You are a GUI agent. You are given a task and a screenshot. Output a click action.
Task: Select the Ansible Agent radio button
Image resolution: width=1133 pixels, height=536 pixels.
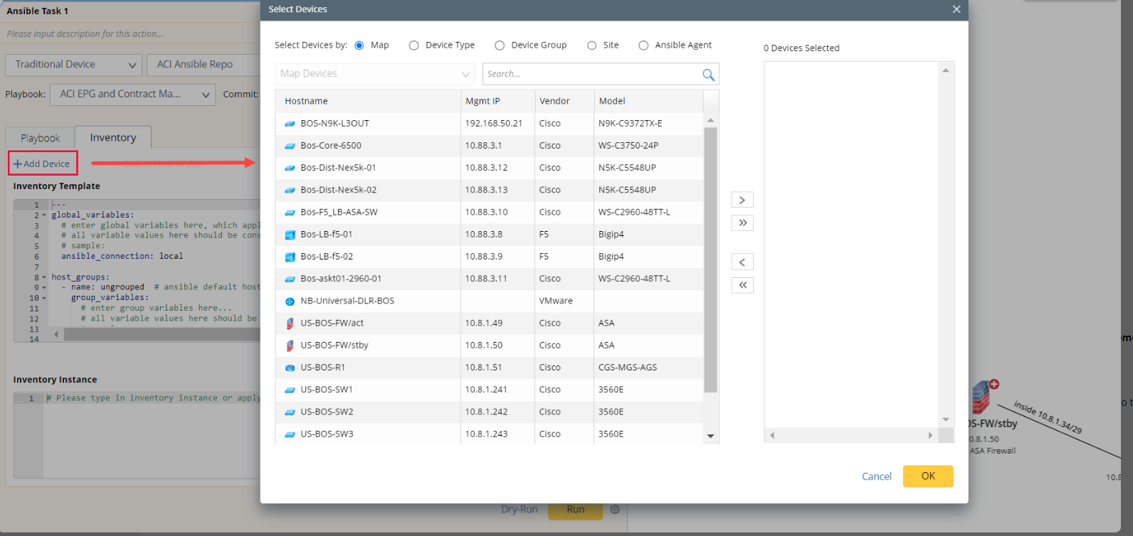(x=643, y=45)
